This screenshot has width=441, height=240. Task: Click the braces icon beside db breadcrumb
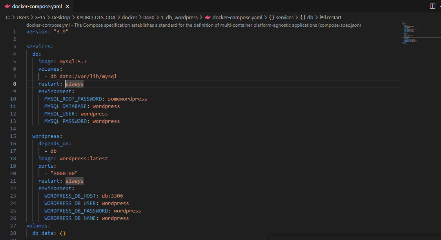303,17
